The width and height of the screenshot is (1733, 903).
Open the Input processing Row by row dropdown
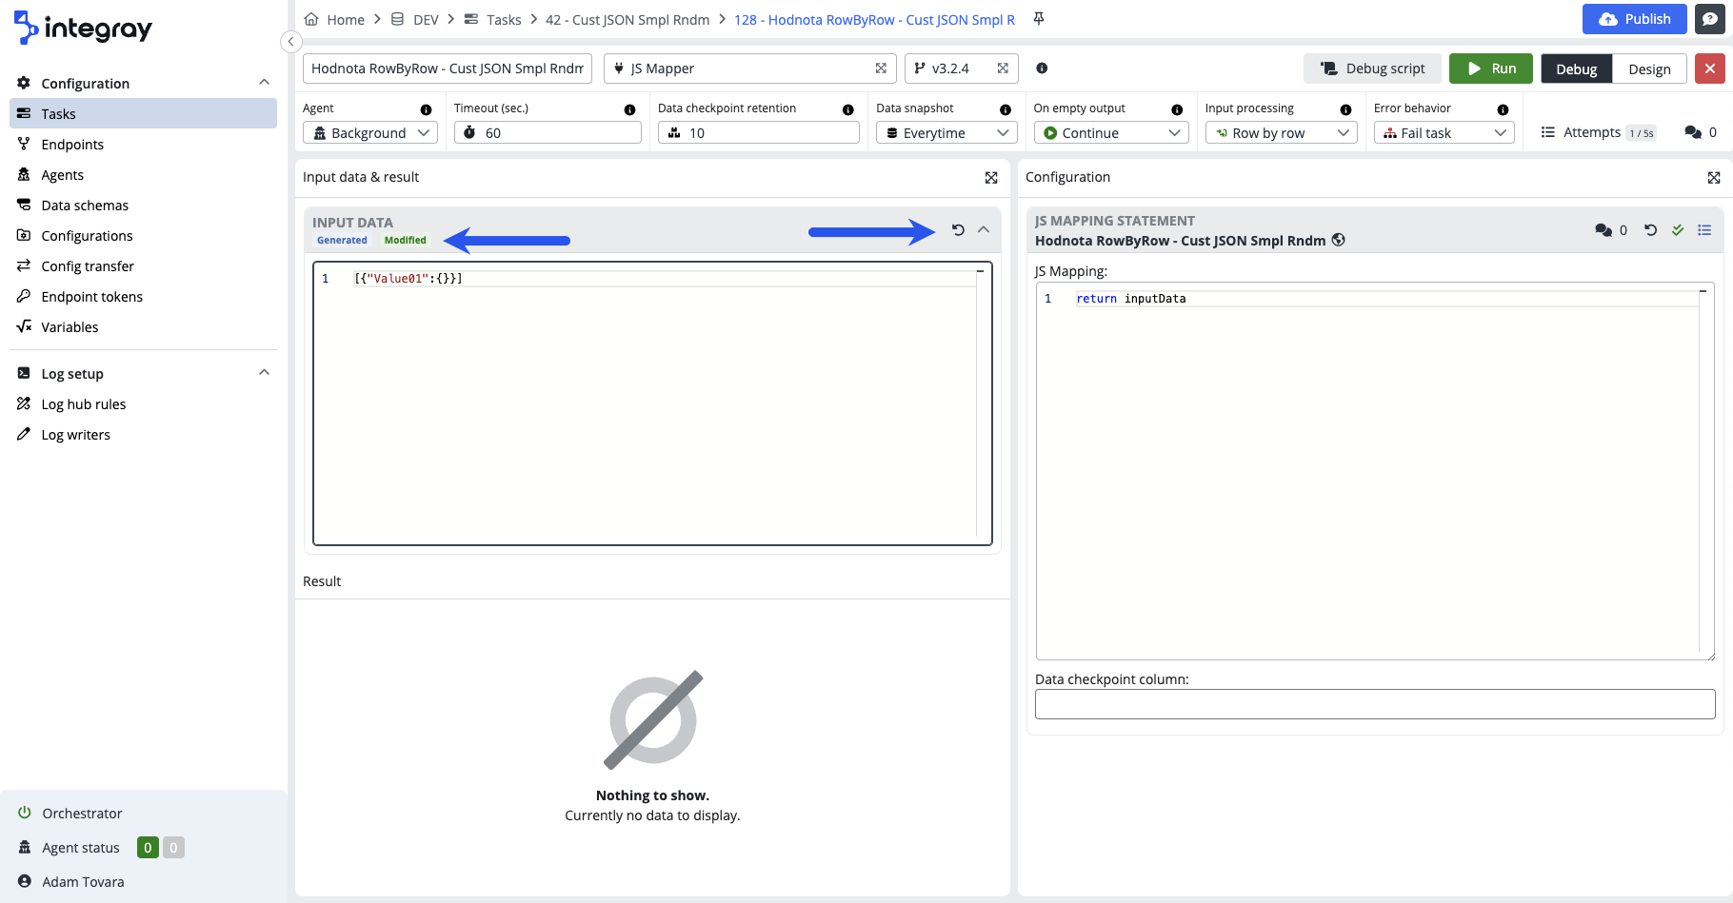[1280, 133]
